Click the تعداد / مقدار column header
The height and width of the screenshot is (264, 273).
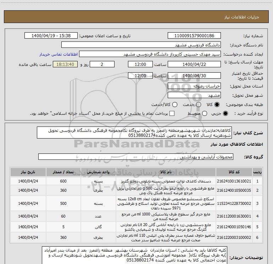point(63,172)
